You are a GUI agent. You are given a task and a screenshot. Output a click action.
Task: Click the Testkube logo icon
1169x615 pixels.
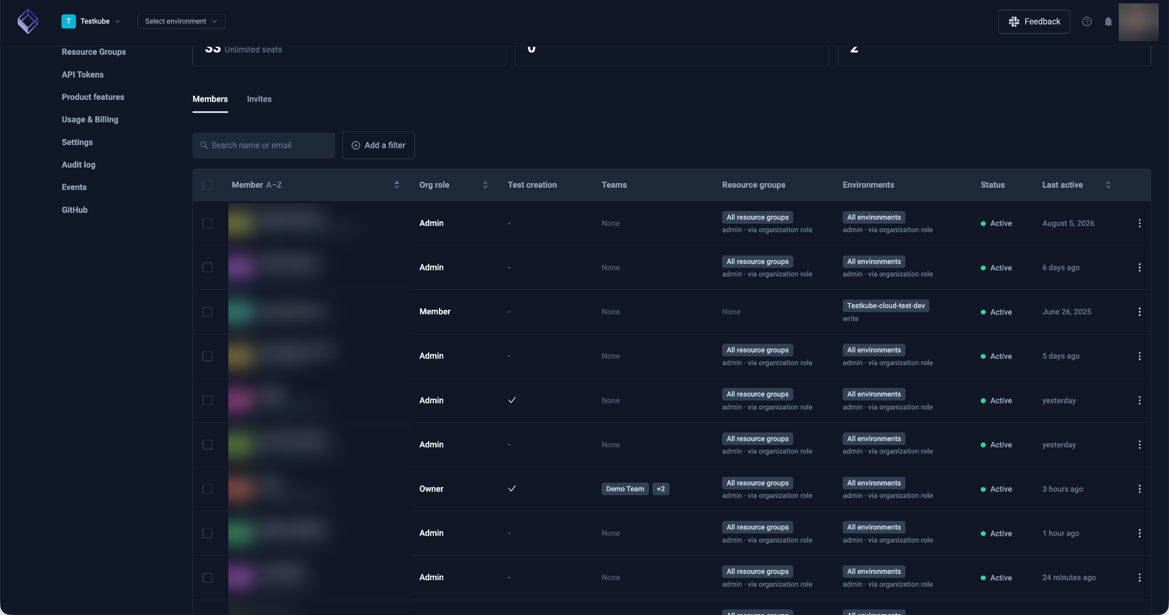coord(27,22)
